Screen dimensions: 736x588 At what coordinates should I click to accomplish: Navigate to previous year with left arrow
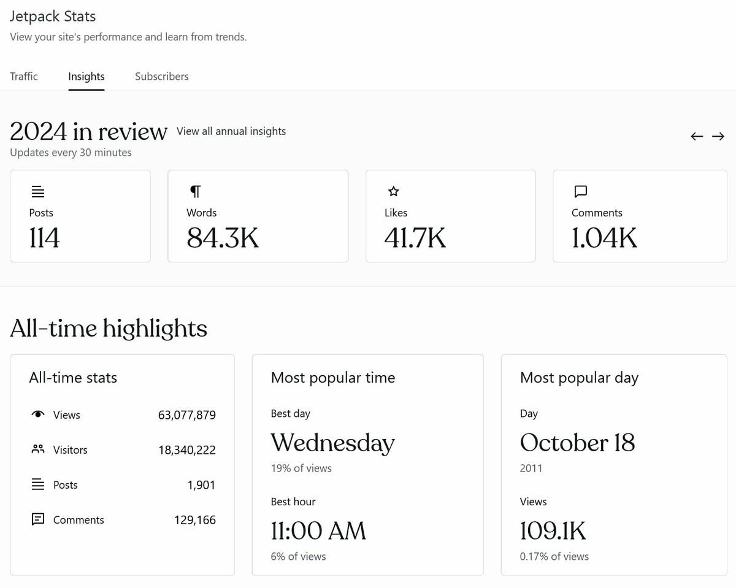(x=697, y=136)
